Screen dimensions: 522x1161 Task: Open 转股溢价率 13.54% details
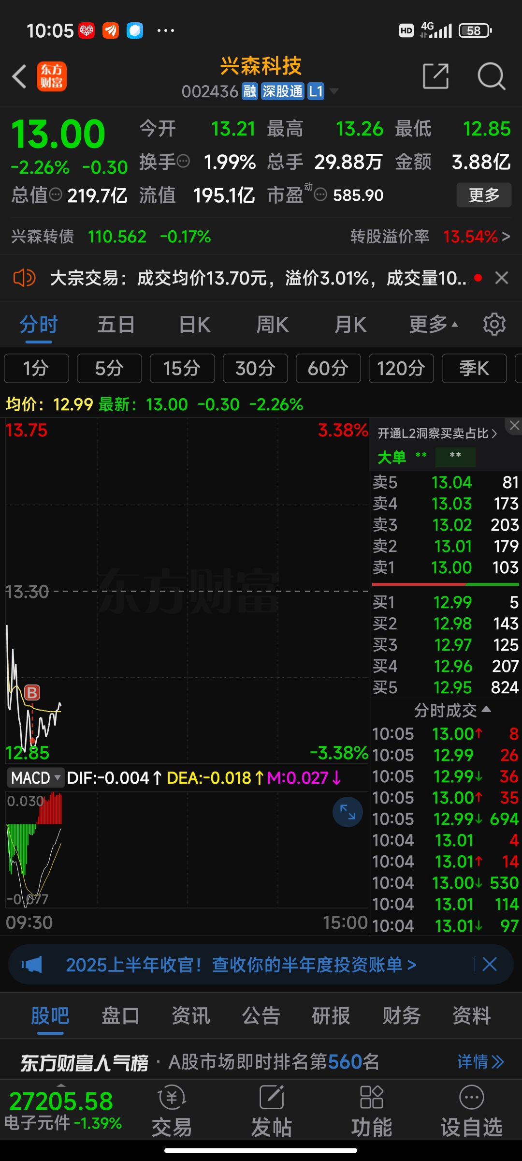point(430,237)
